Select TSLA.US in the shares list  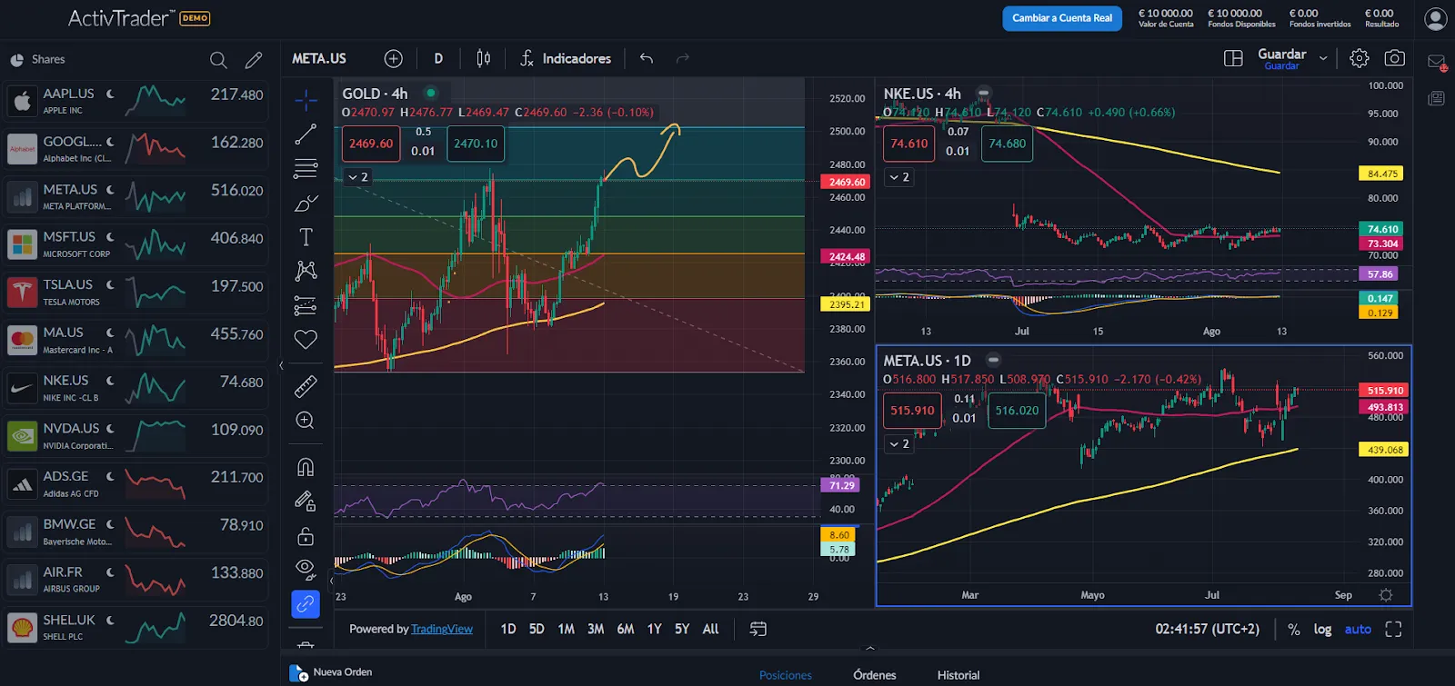136,293
